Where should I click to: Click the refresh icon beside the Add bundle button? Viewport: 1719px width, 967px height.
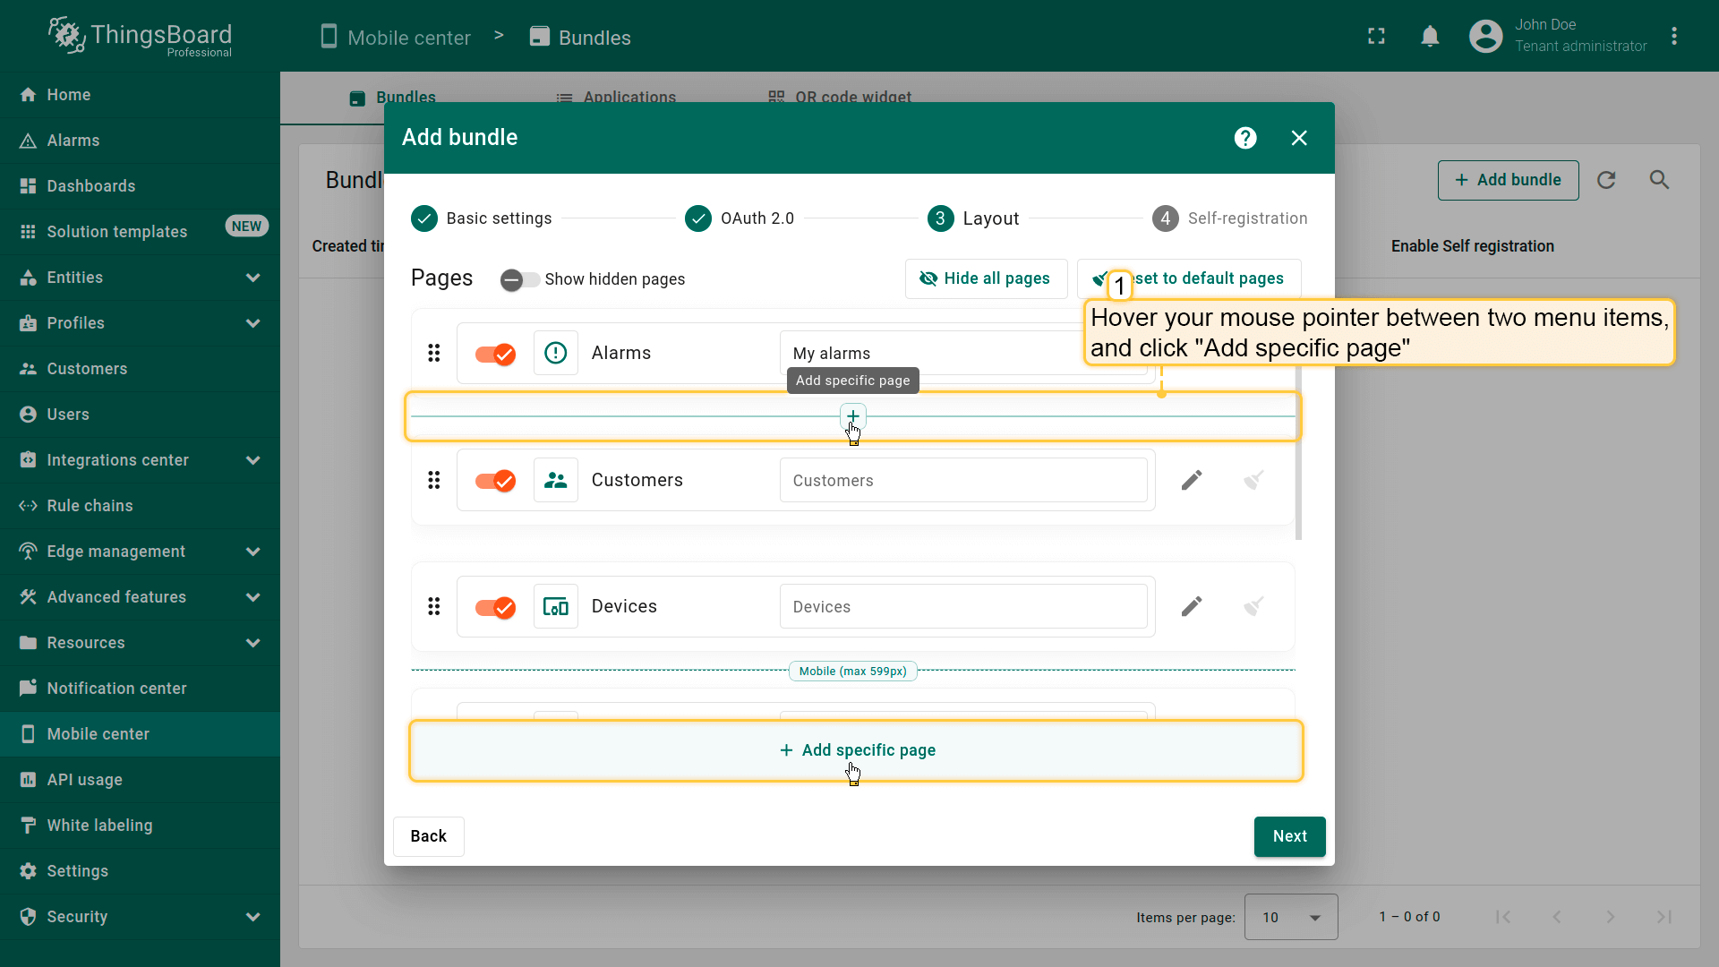[1606, 180]
